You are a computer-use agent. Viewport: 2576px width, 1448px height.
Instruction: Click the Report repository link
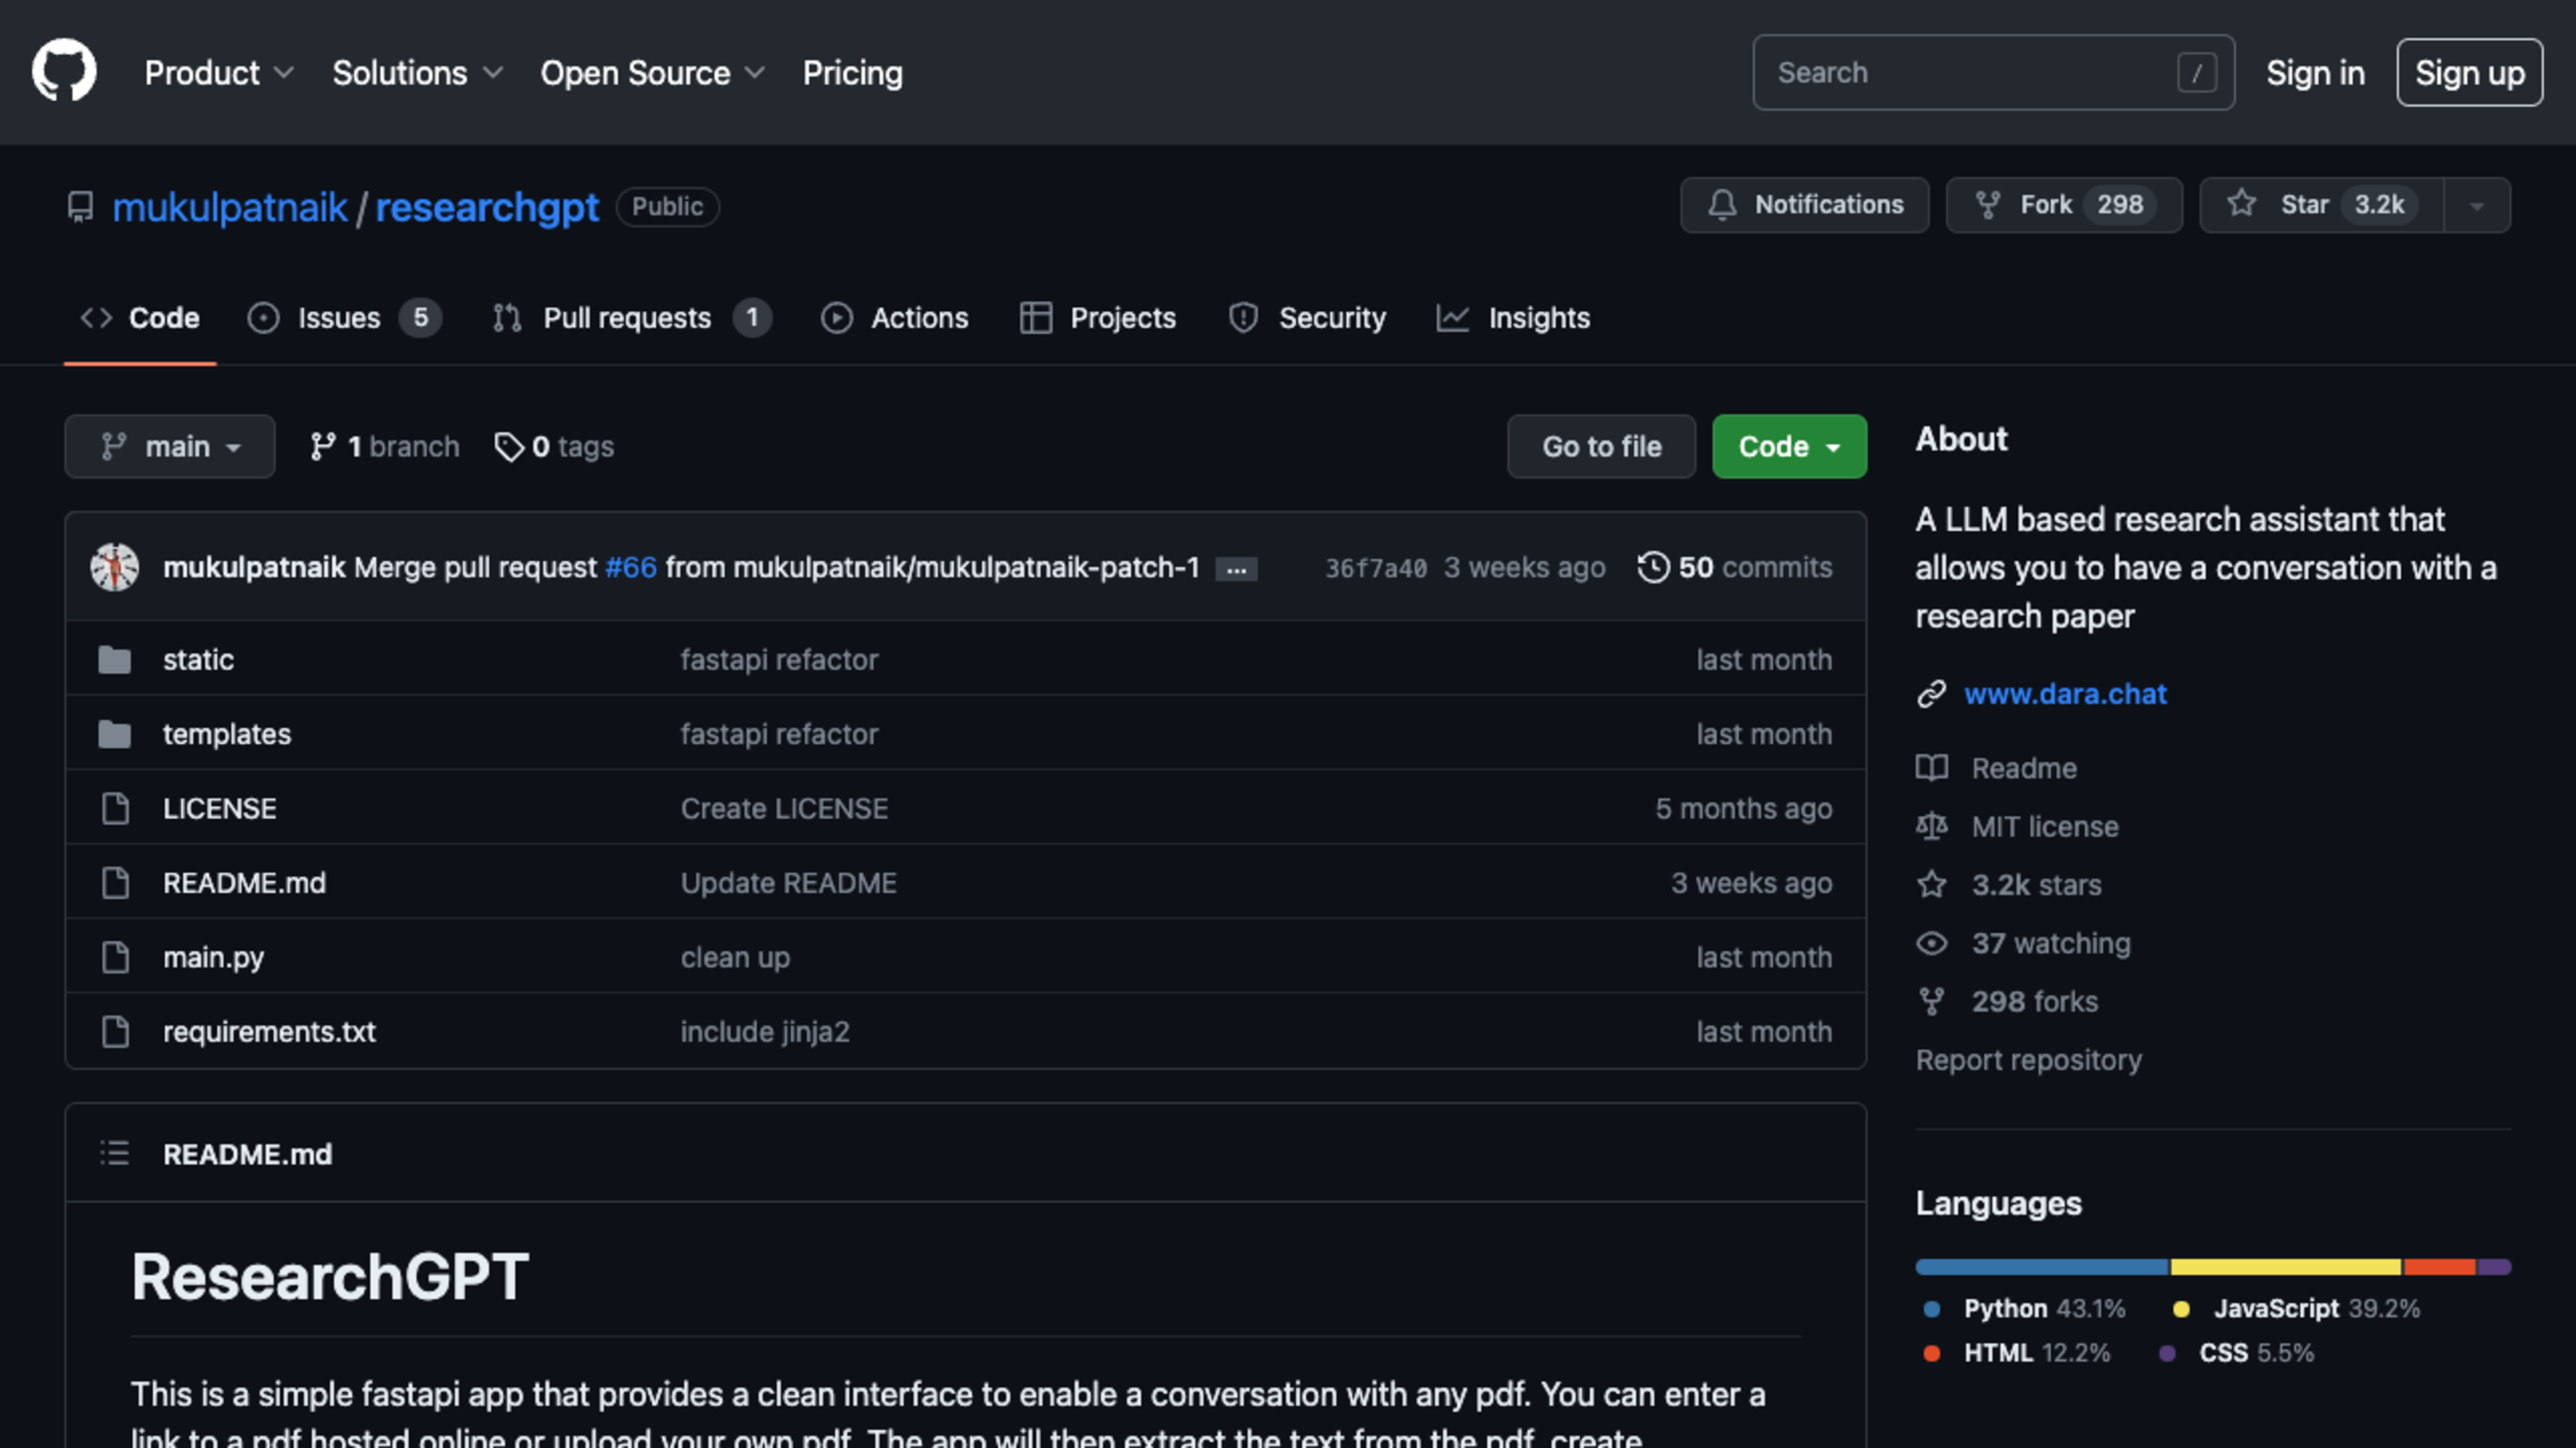pos(2029,1061)
